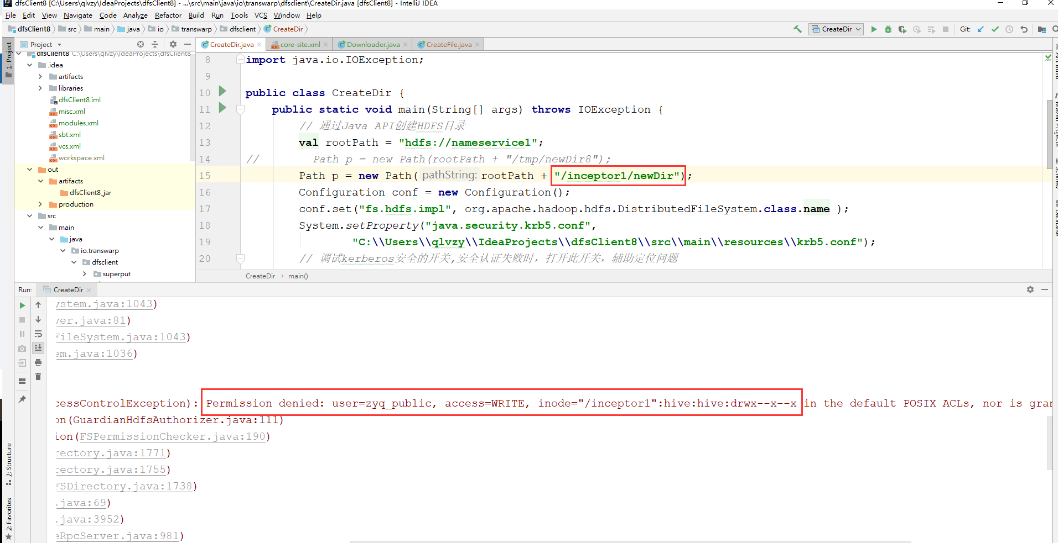Select dfsClient8.iml in the tree
The width and height of the screenshot is (1058, 543).
tap(80, 100)
